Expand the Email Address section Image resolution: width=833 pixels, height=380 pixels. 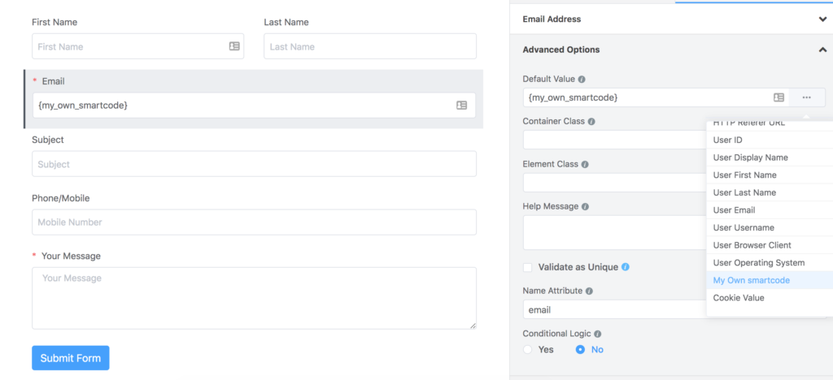coord(822,19)
